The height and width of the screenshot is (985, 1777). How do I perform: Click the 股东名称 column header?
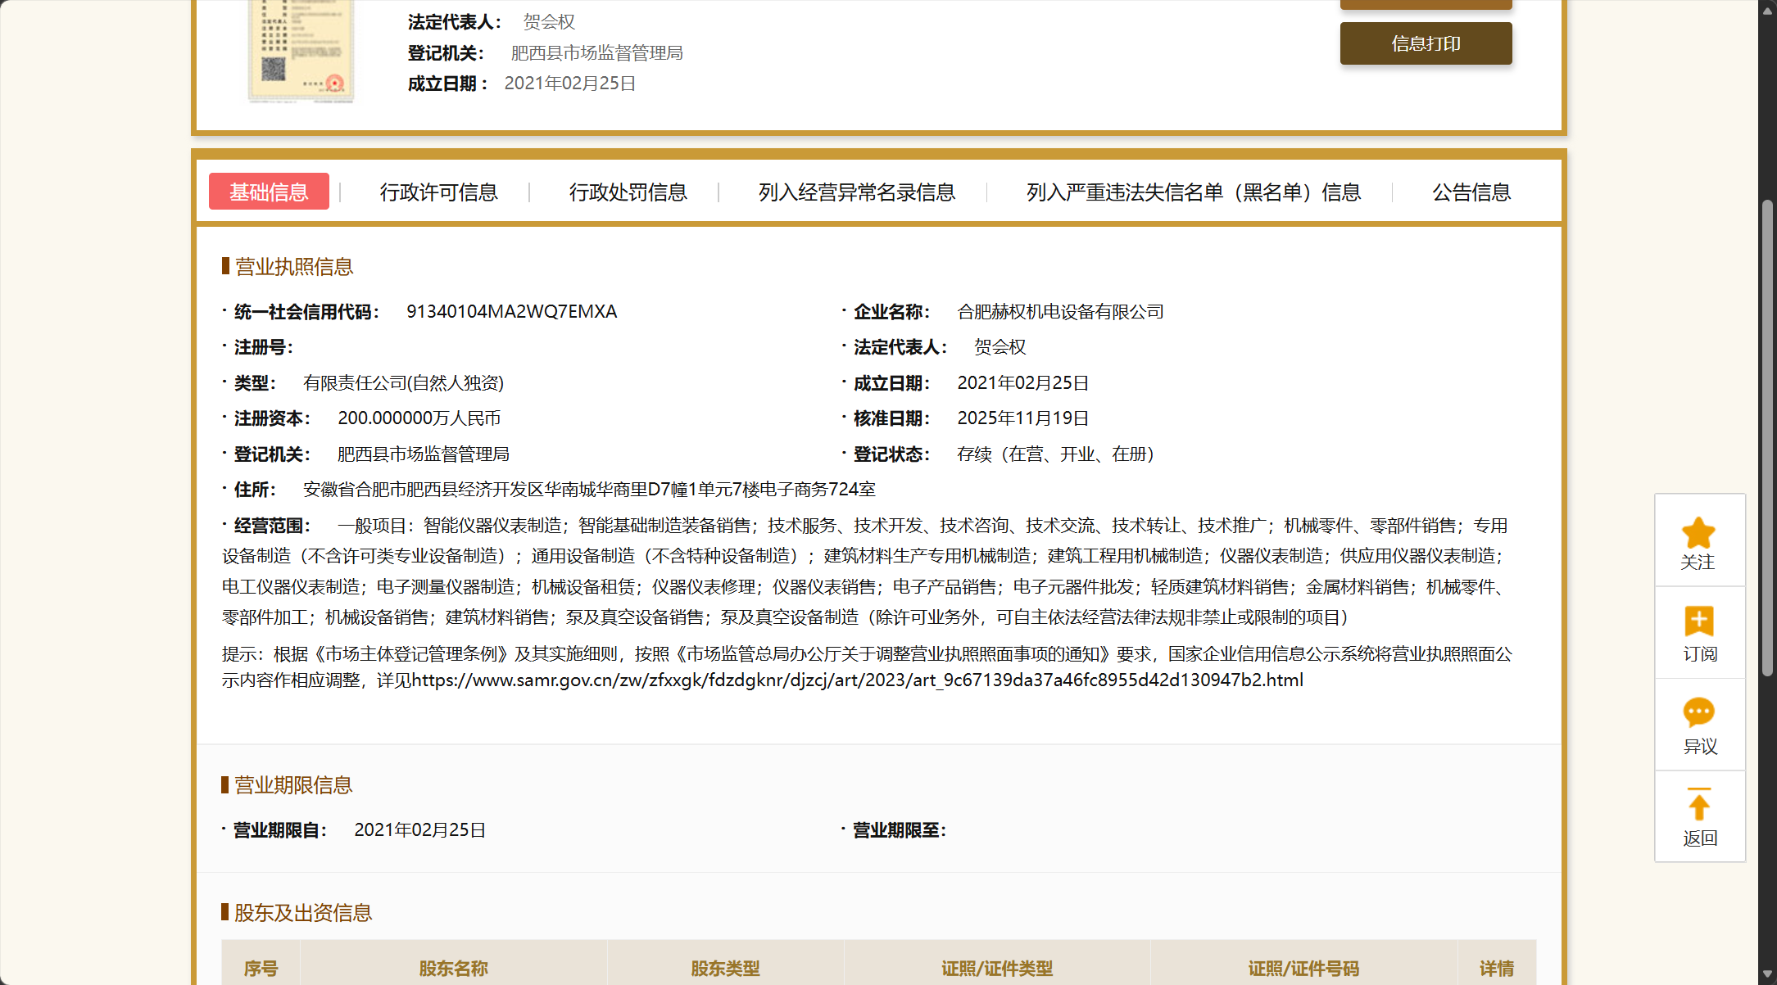[x=453, y=969]
